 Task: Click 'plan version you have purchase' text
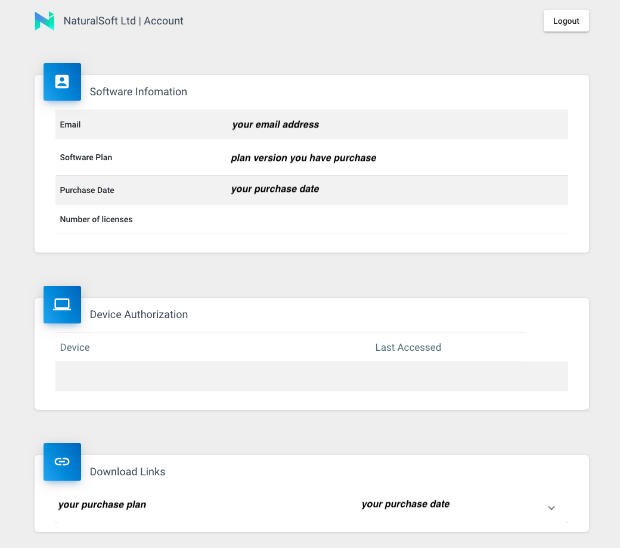(303, 158)
